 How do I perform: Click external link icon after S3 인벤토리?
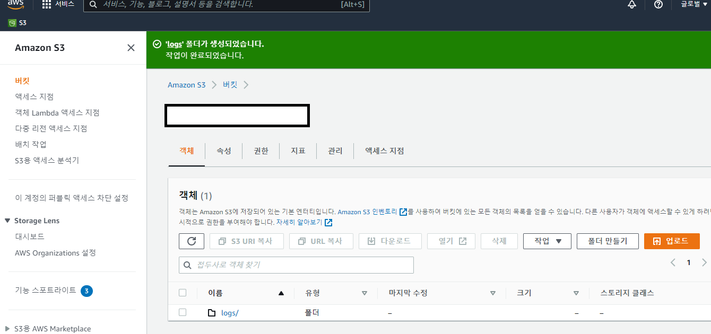click(x=403, y=212)
